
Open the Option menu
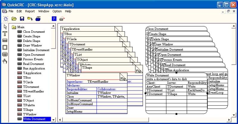[57, 11]
